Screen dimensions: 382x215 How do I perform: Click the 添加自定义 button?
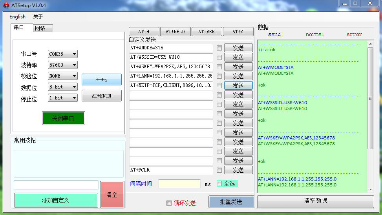[x=56, y=200]
